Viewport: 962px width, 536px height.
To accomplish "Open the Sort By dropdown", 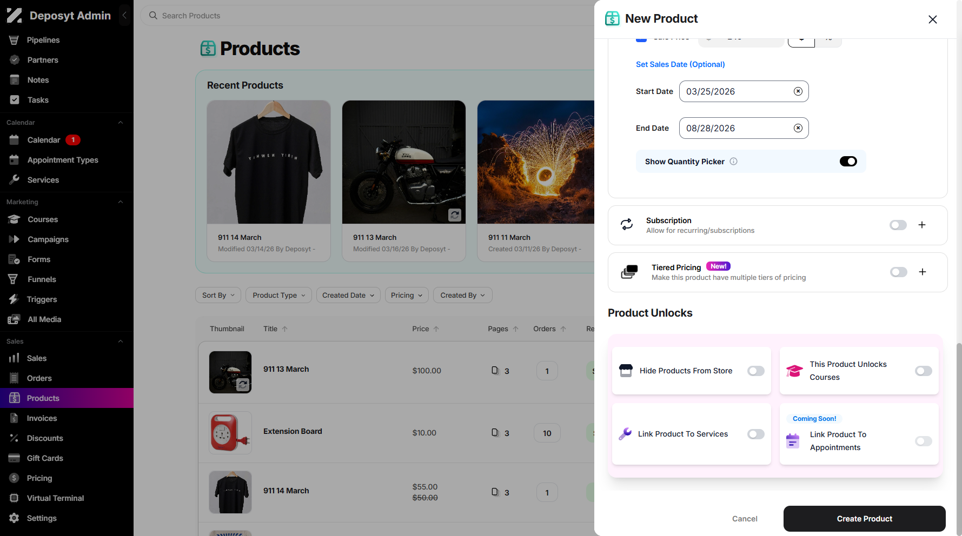I will tap(218, 295).
